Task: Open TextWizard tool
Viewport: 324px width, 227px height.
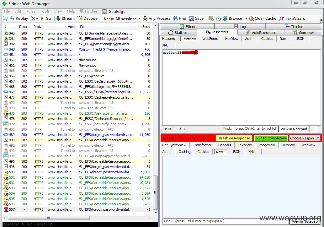Action: 292,19
